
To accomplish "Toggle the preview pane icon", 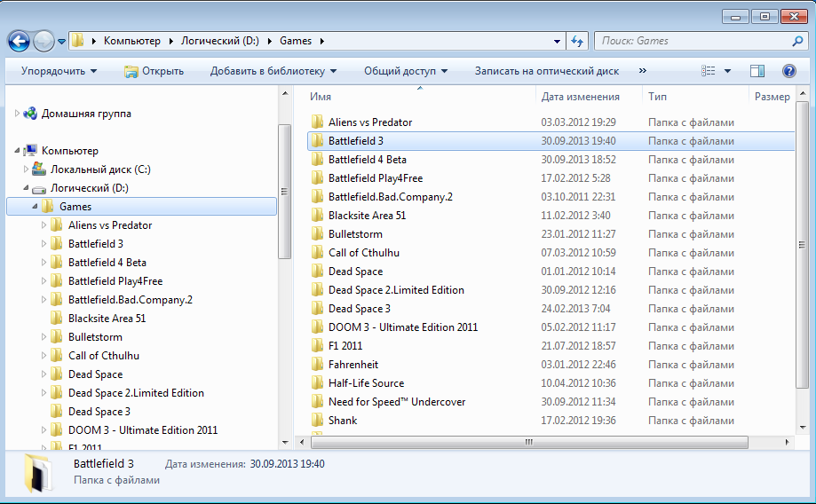I will pyautogui.click(x=757, y=71).
